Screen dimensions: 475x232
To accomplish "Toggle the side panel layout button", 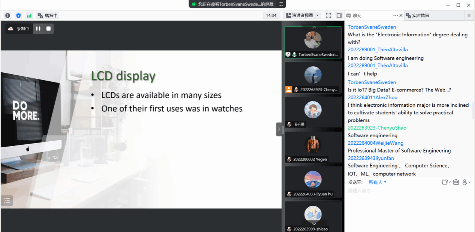I will click(339, 15).
